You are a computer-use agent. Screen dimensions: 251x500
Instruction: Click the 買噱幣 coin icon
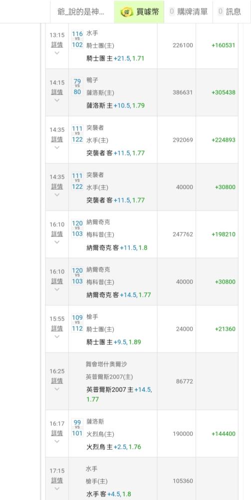point(127,12)
